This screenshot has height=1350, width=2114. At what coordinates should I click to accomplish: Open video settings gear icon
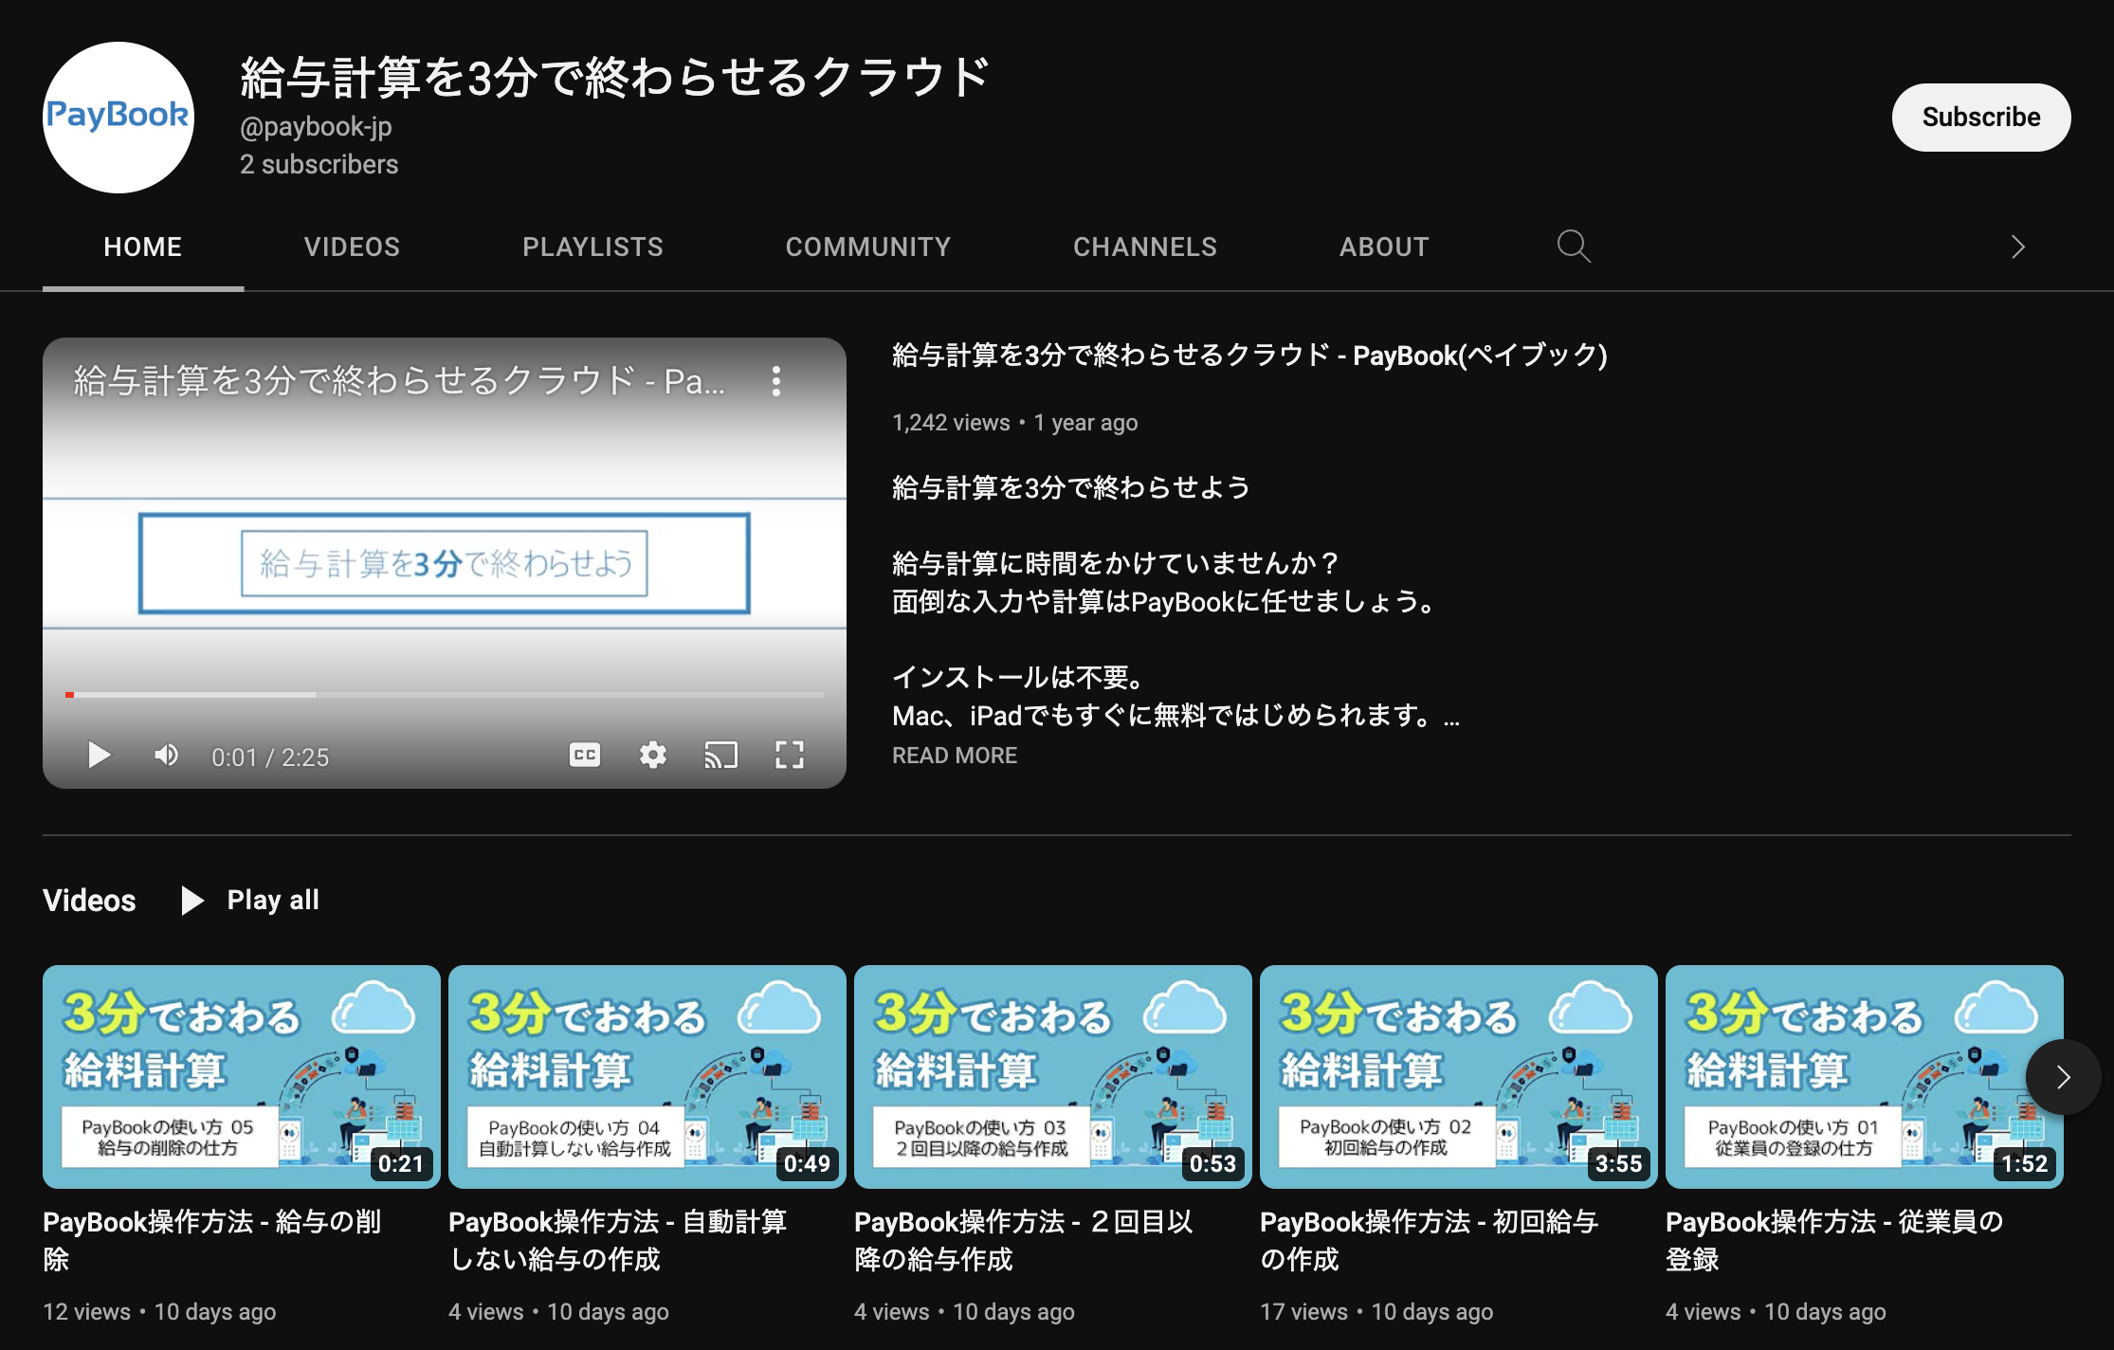tap(653, 756)
